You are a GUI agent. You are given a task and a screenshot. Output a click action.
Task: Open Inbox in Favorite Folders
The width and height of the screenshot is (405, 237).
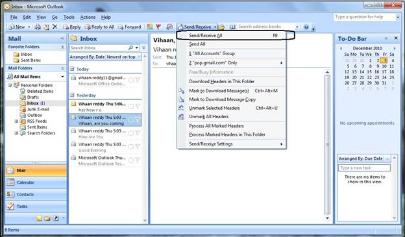[x=26, y=54]
